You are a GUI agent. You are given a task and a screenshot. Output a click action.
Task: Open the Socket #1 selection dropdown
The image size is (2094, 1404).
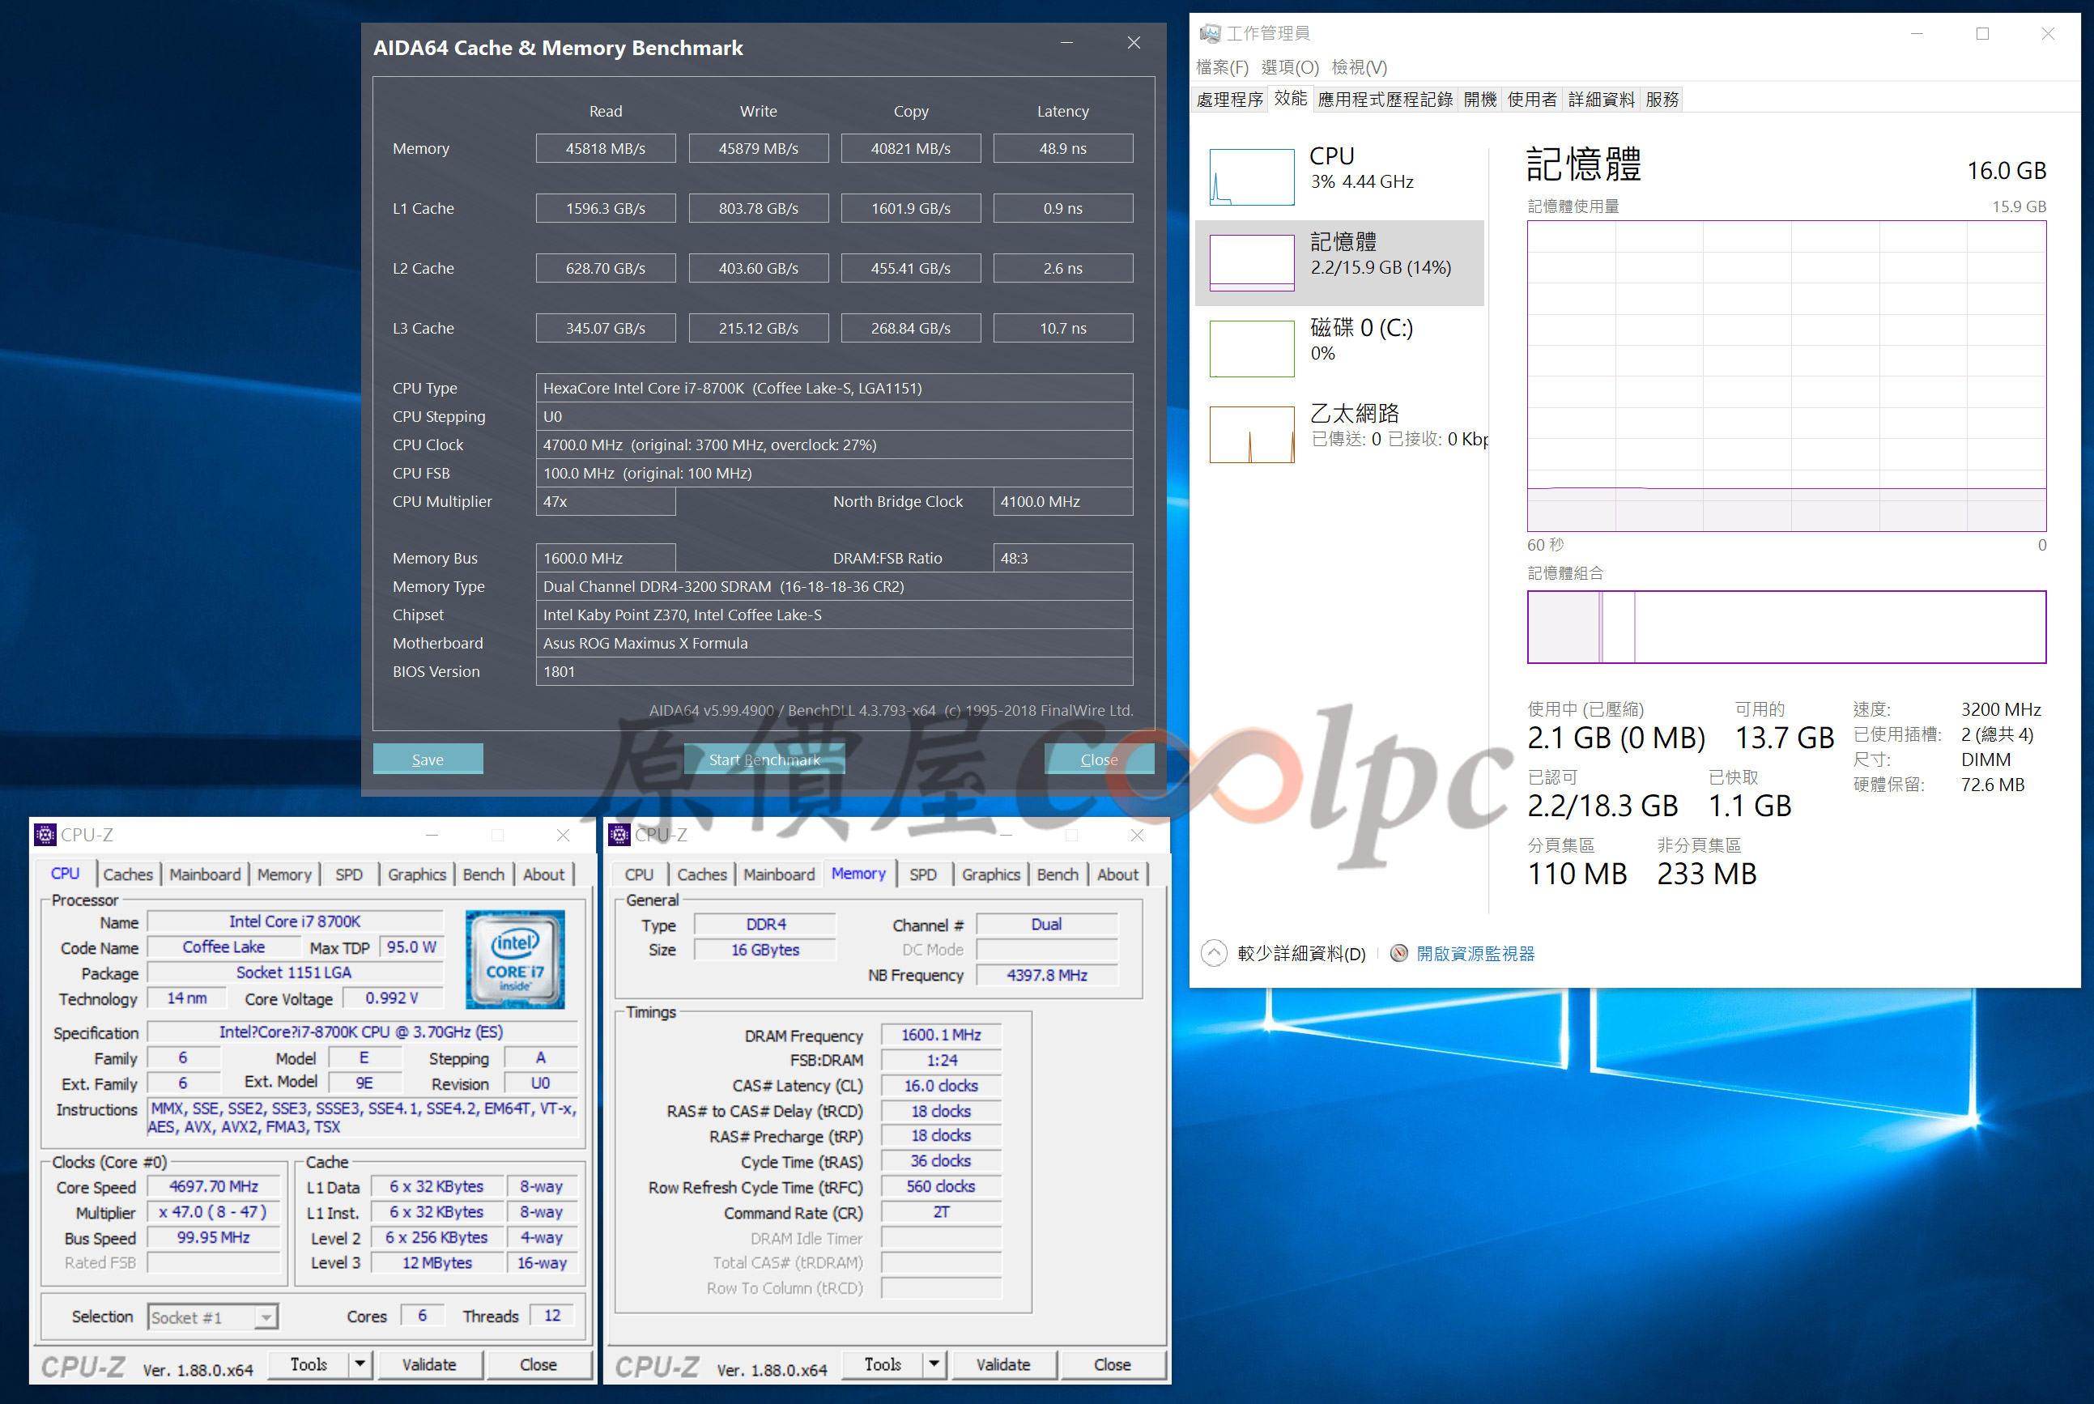[266, 1317]
